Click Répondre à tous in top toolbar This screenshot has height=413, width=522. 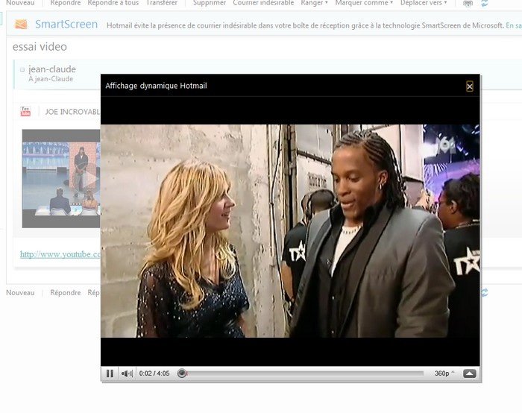pyautogui.click(x=113, y=3)
